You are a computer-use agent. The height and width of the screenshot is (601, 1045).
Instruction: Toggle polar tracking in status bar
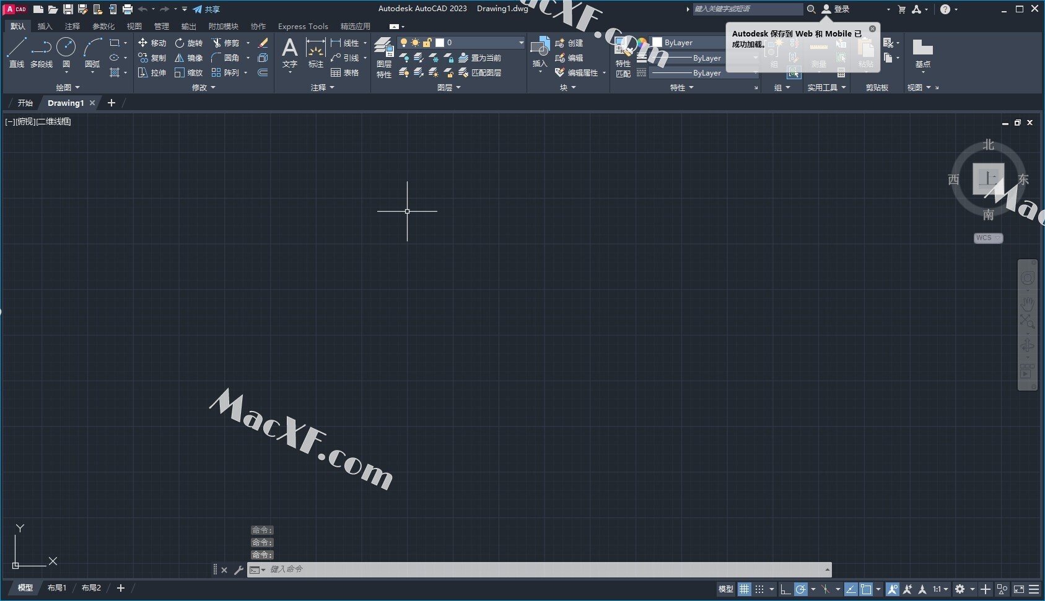coord(801,589)
